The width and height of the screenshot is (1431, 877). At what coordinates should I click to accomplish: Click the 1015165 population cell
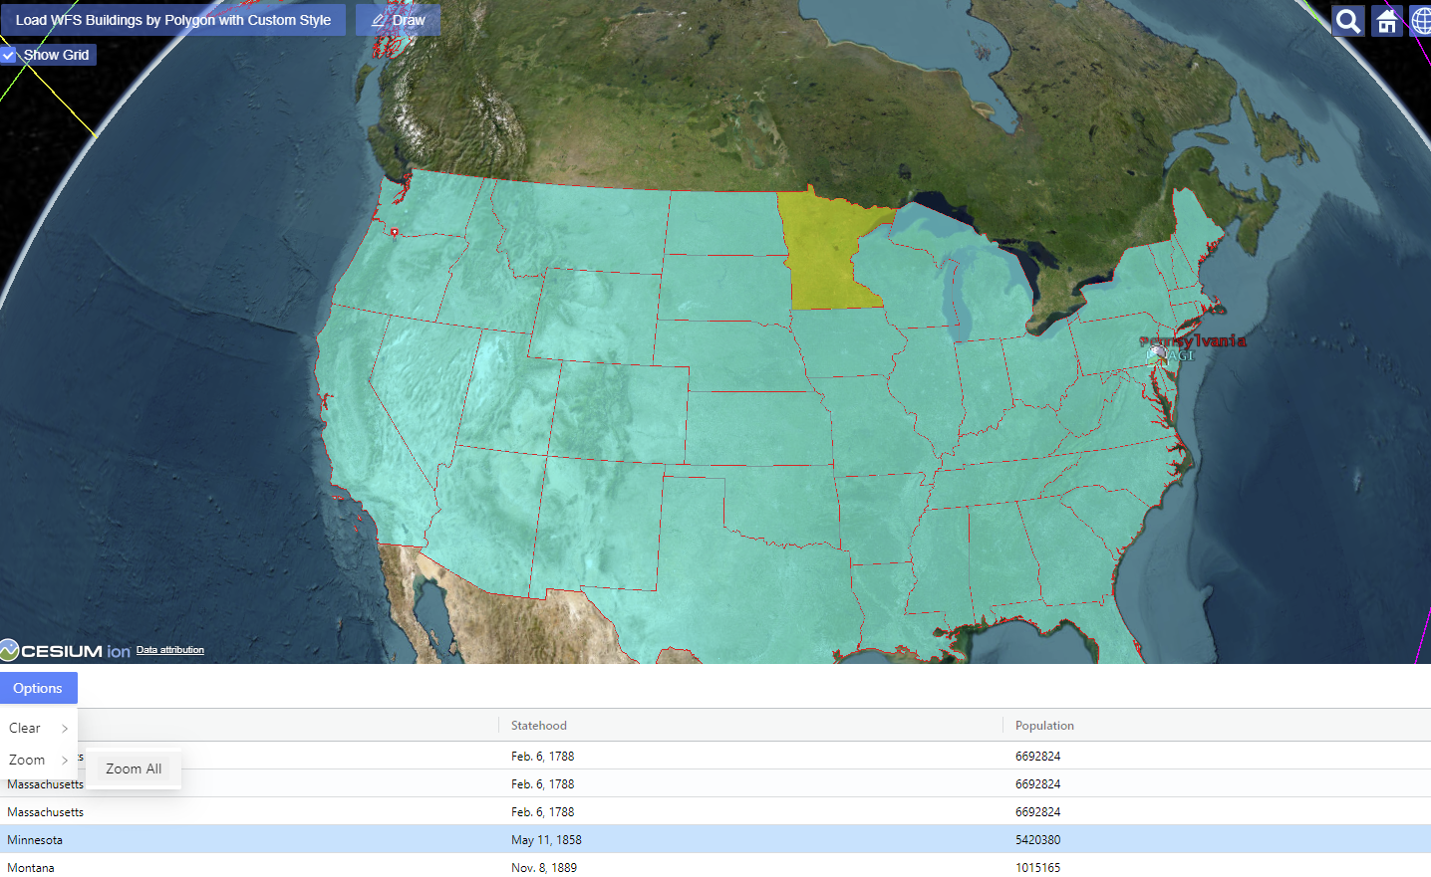(1037, 868)
